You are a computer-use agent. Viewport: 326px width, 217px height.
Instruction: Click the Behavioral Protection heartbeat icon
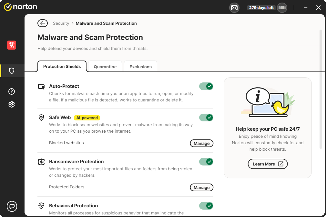tap(41, 206)
